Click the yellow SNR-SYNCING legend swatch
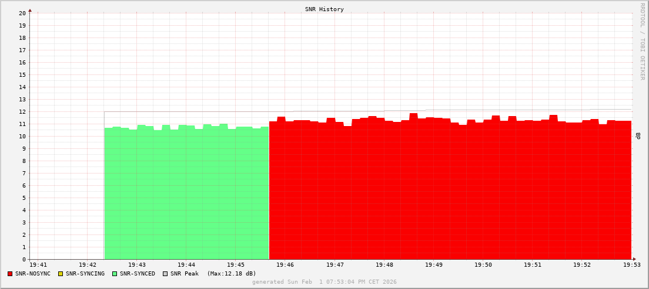Viewport: 649px width, 289px height. click(61, 274)
